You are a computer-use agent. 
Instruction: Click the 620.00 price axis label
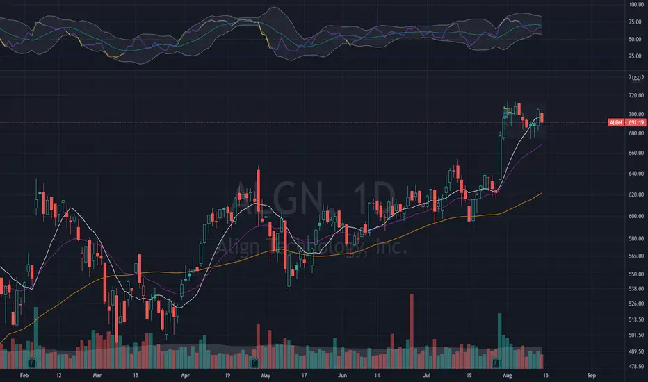pyautogui.click(x=636, y=194)
